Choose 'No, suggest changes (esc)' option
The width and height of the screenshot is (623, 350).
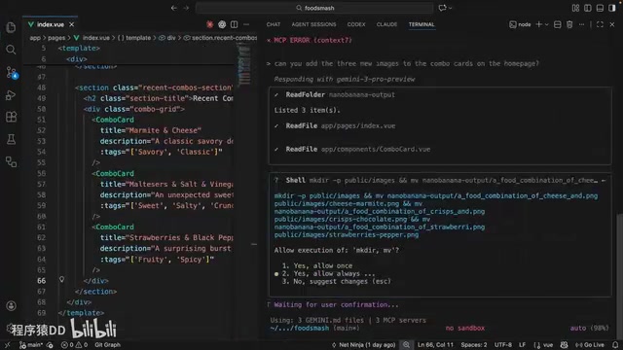tap(337, 281)
